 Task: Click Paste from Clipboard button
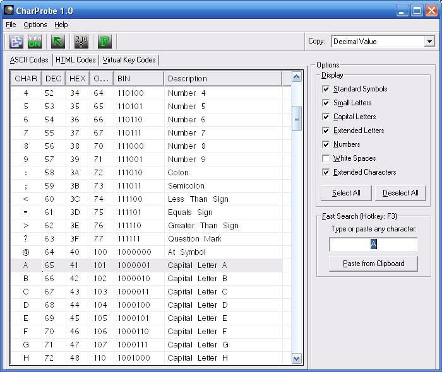[373, 264]
